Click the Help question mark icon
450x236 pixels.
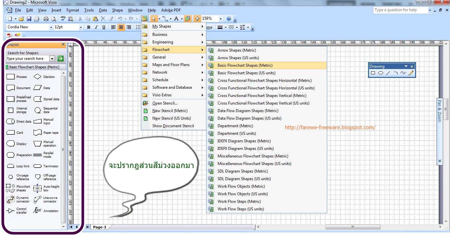[229, 19]
